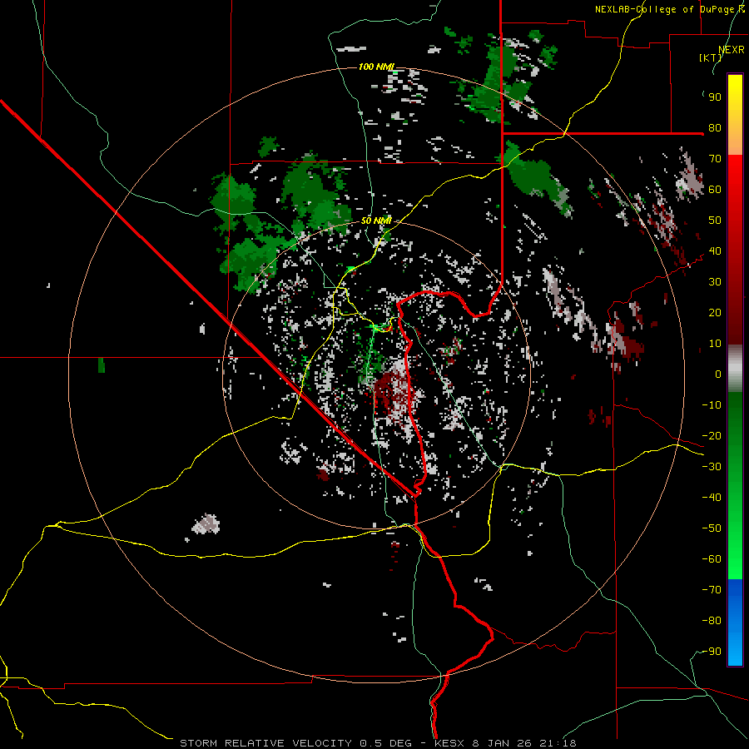Click the 20 value on the velocity scale
The height and width of the screenshot is (749, 749).
pyautogui.click(x=715, y=313)
